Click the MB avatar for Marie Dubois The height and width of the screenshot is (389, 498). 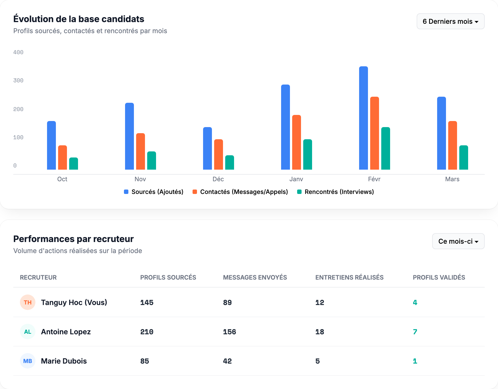27,361
